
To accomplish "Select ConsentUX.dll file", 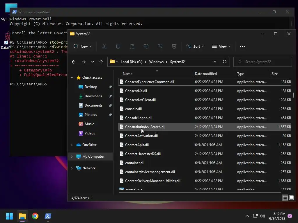I will click(x=204, y=91).
